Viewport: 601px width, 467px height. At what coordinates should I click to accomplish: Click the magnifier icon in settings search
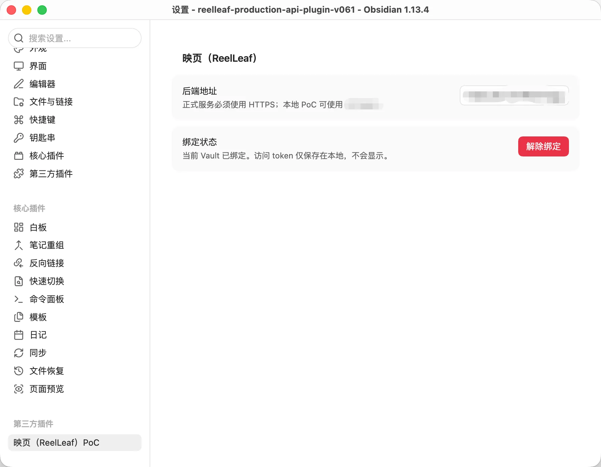click(19, 38)
